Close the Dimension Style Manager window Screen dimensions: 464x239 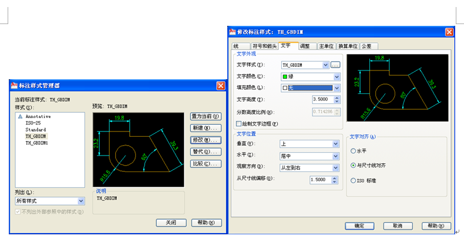click(221, 86)
